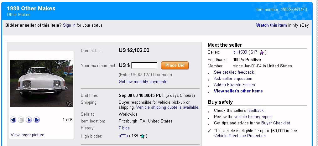Open the Sign in link
The height and width of the screenshot is (146, 318).
click(x=69, y=25)
